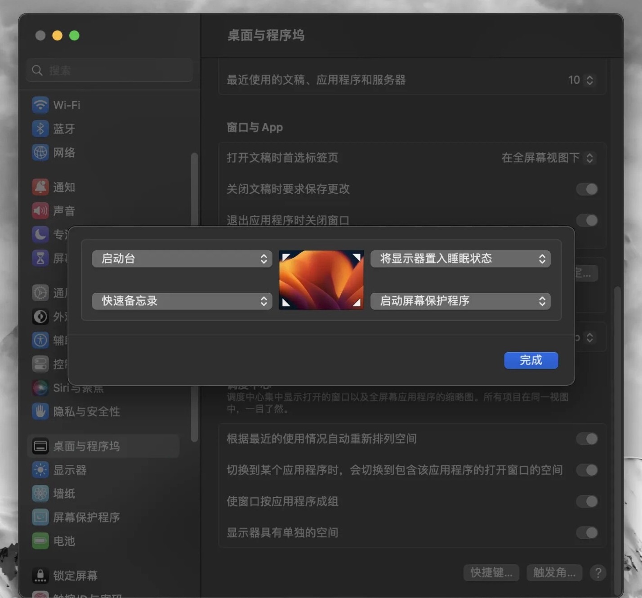Turn on 使窗口按应用程序成组
The width and height of the screenshot is (642, 598).
pos(587,501)
